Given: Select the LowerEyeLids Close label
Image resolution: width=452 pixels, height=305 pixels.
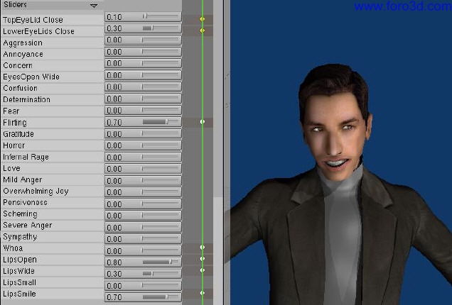Looking at the screenshot, I should coord(38,31).
